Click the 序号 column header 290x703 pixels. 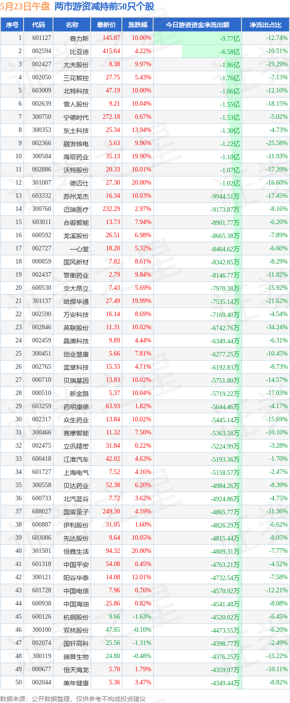point(12,25)
